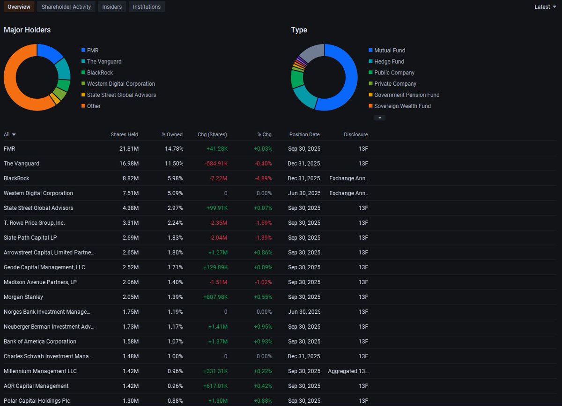Switch to the Insiders tab

tap(112, 7)
